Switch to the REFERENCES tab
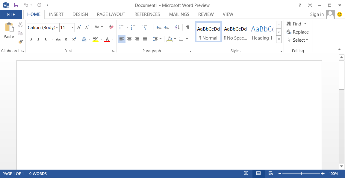This screenshot has width=345, height=178. coord(147,14)
